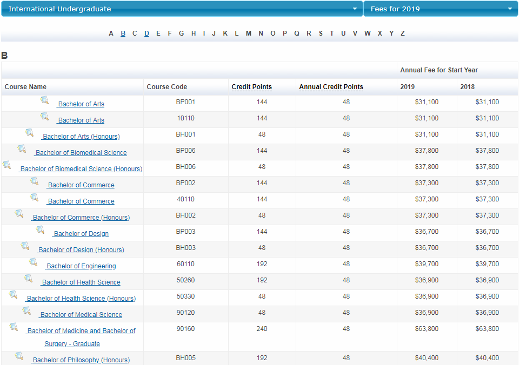Click magnifier icon beside Bachelor of Arts (Honours)
This screenshot has height=365, width=520.
click(30, 133)
